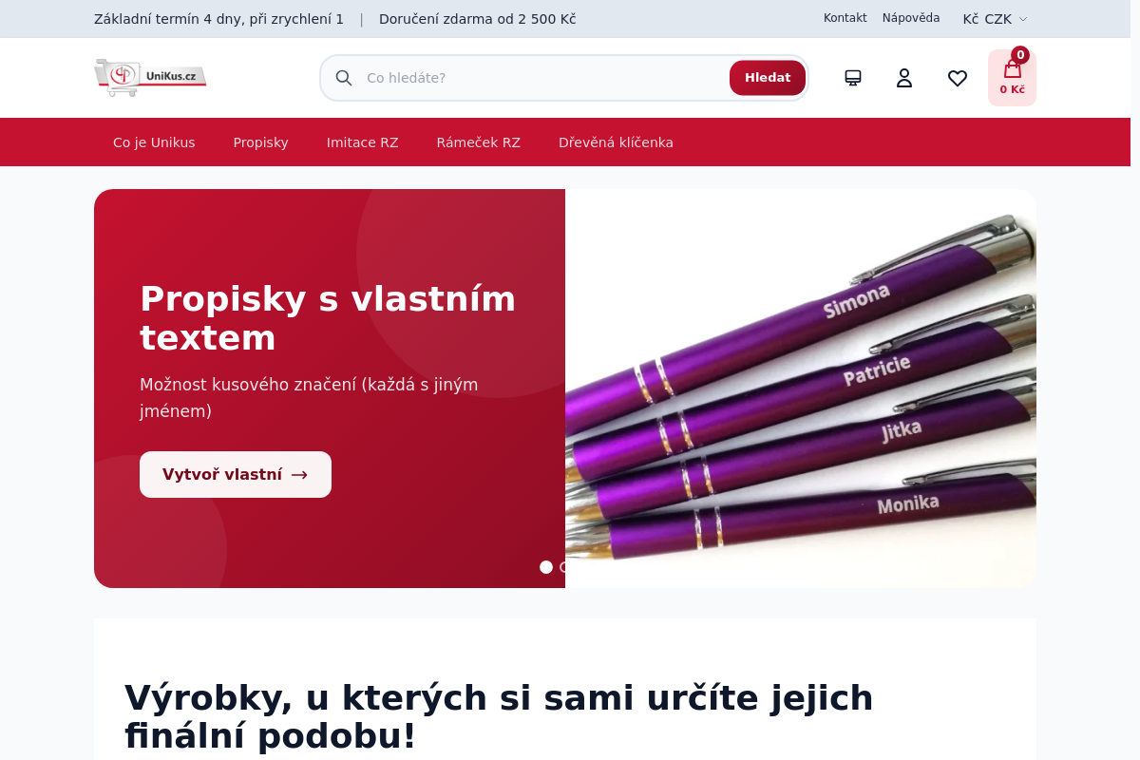Open the wishlist heart icon
This screenshot has height=760, width=1140.
[x=958, y=78]
